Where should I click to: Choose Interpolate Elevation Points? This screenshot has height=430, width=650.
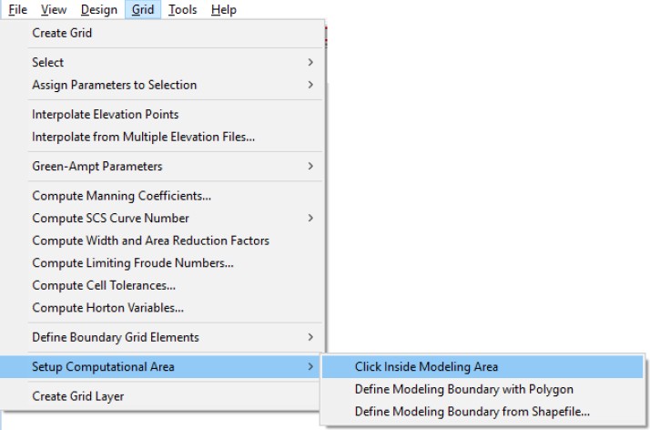coord(105,115)
